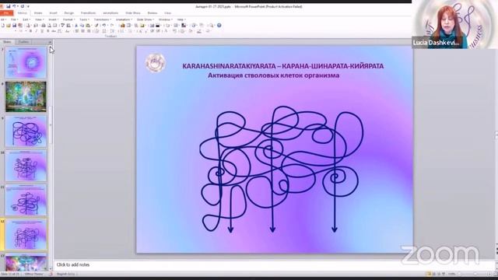Close the slide thumbnails pane
498x280 pixels.
tap(50, 42)
